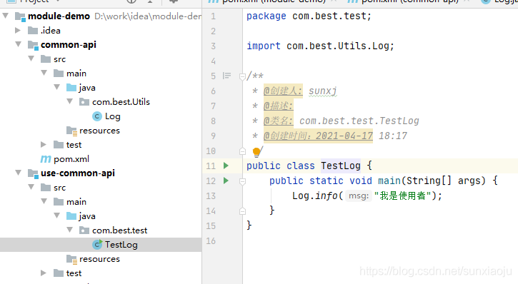The height and width of the screenshot is (284, 518).
Task: Collapse src folder under use-common-api
Action: [x=31, y=187]
